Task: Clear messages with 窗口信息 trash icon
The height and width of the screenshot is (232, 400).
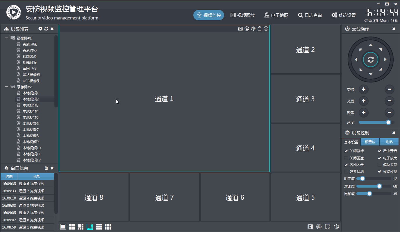Action: click(46, 168)
